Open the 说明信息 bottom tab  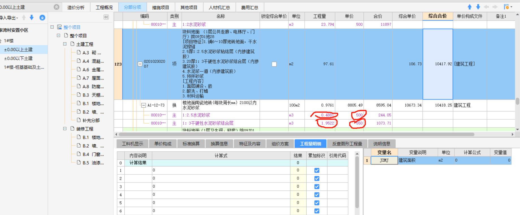[382, 144]
